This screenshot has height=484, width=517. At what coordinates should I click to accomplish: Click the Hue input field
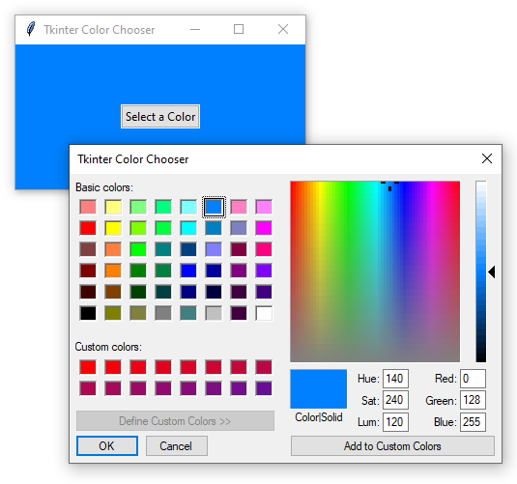(395, 379)
